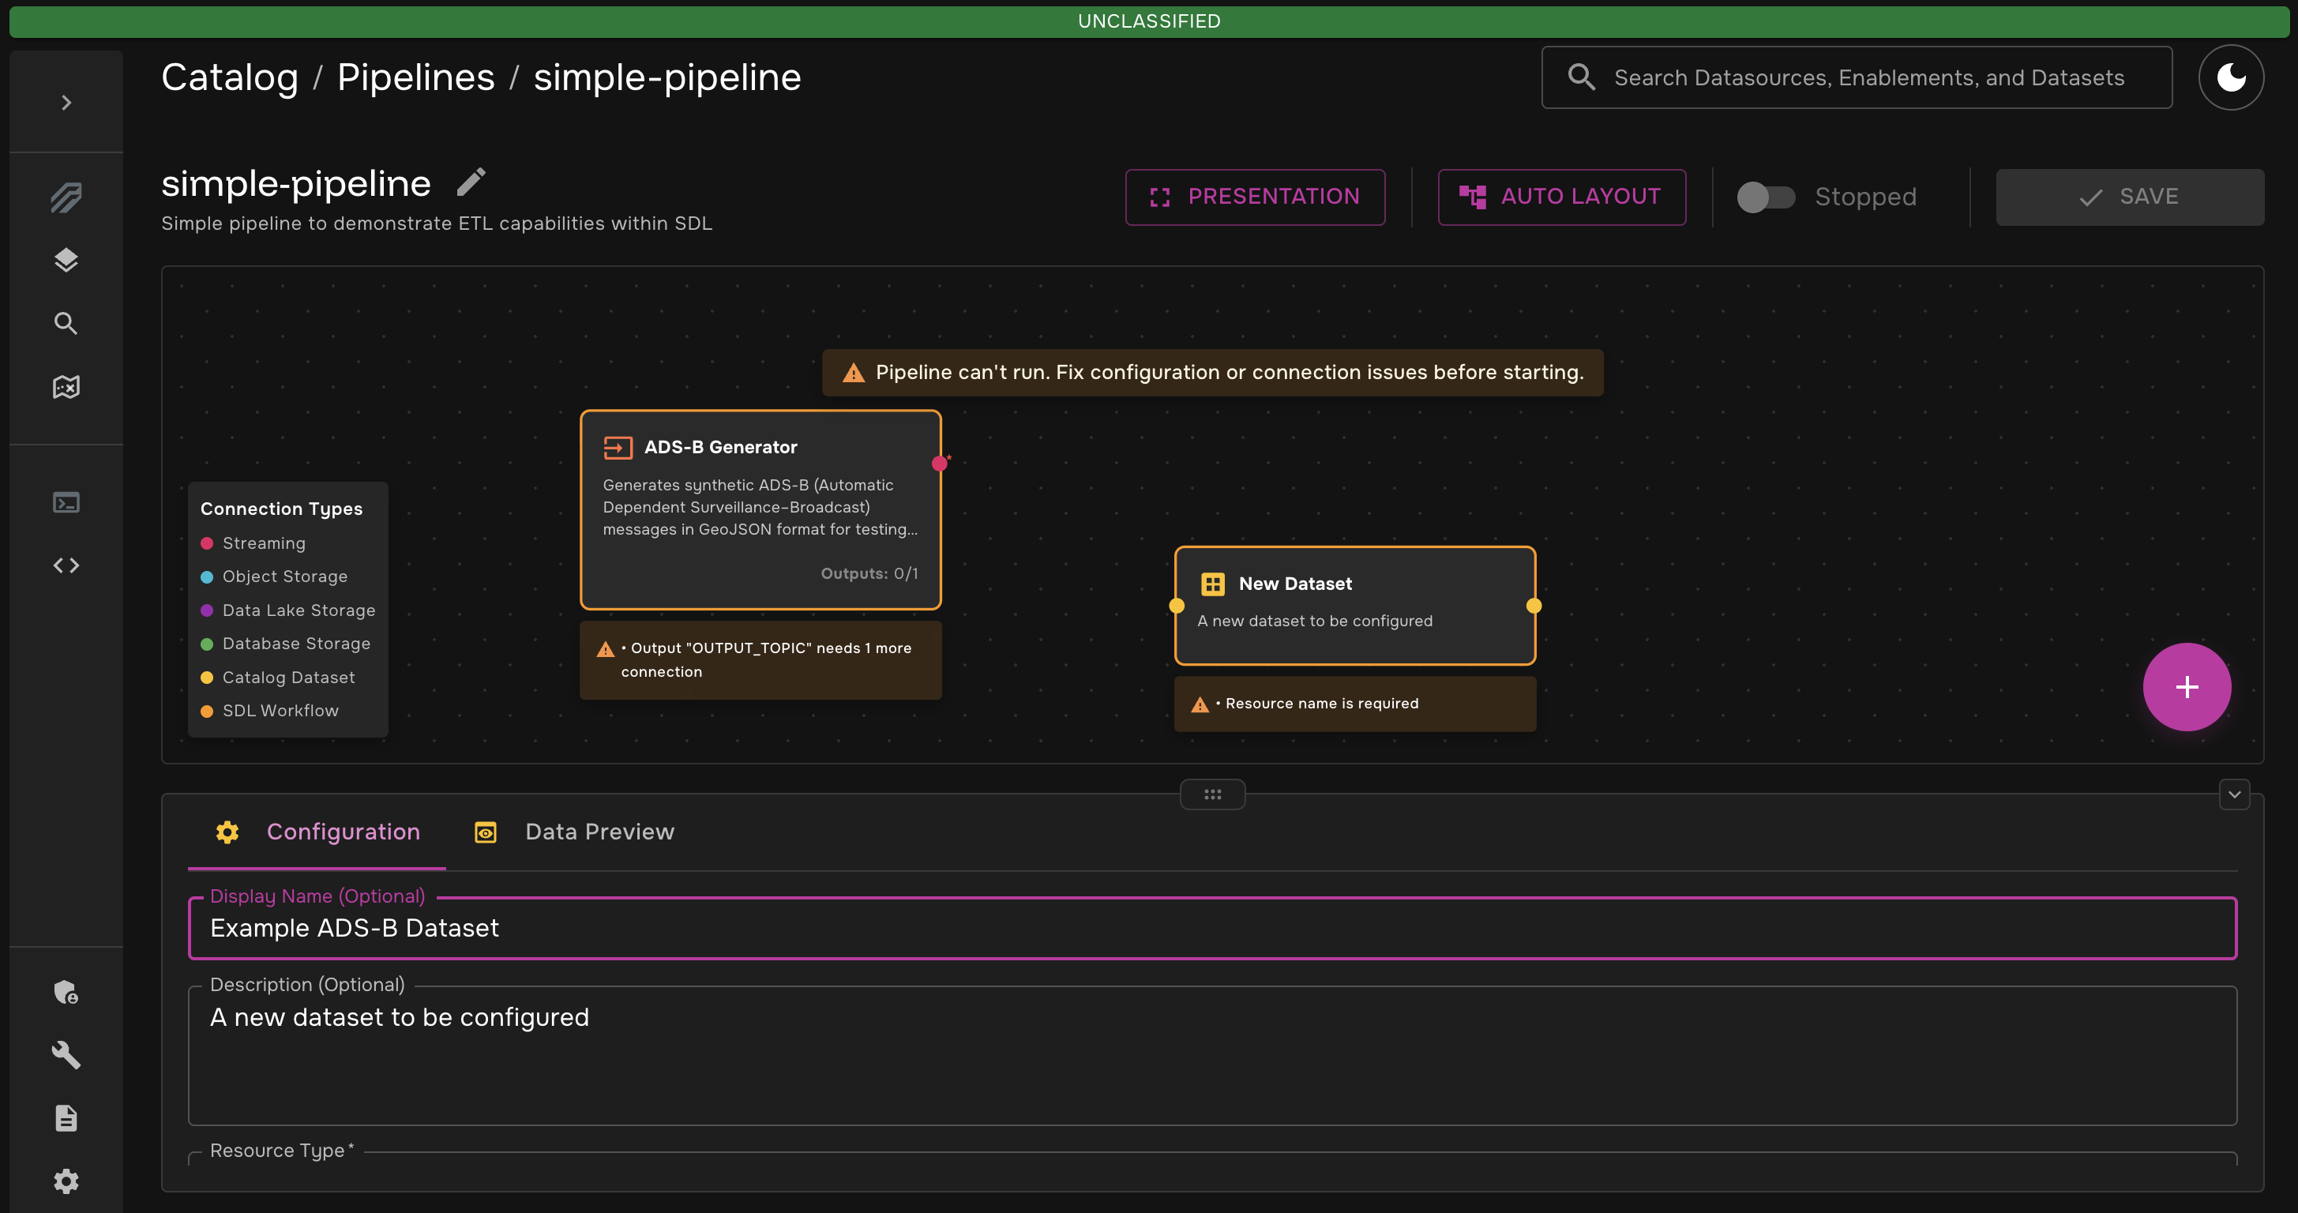Go to Pipelines breadcrumb

pyautogui.click(x=415, y=77)
